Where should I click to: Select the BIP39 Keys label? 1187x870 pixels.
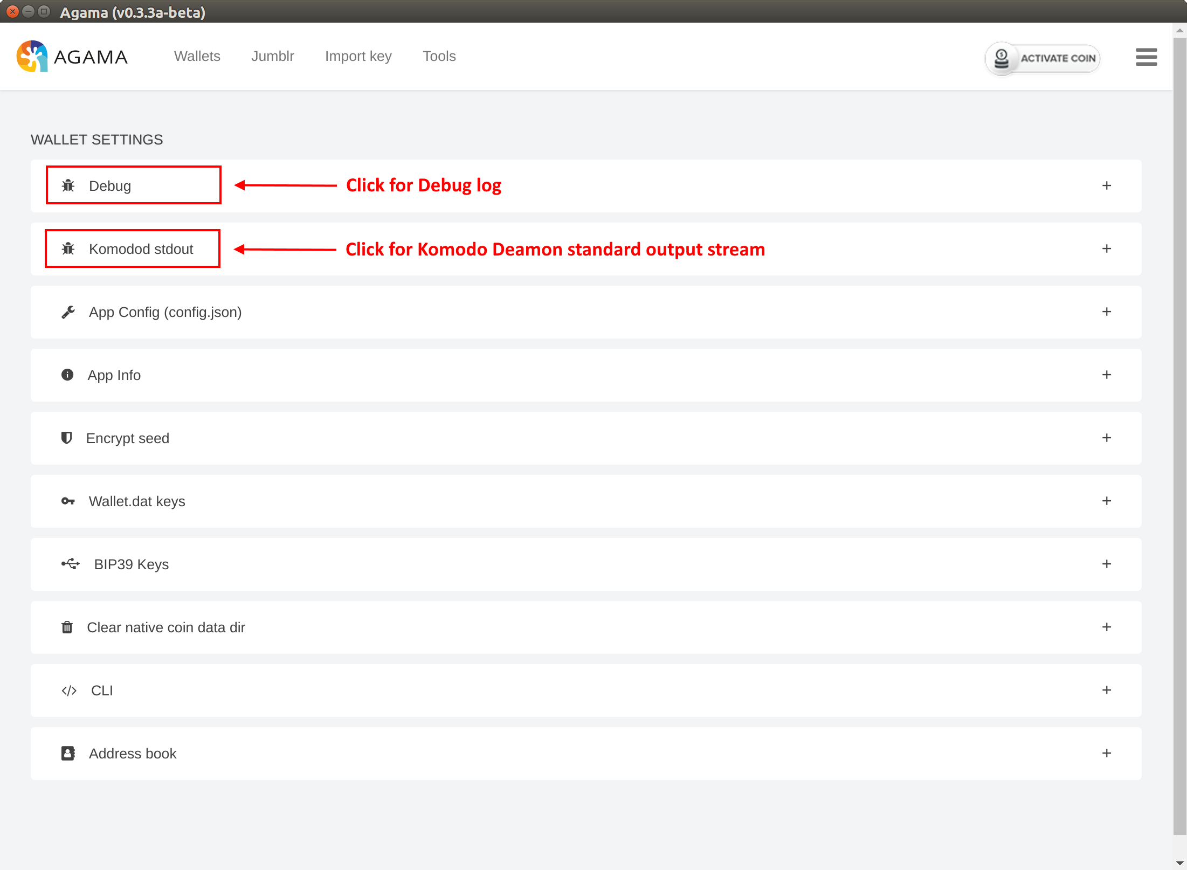click(x=132, y=564)
